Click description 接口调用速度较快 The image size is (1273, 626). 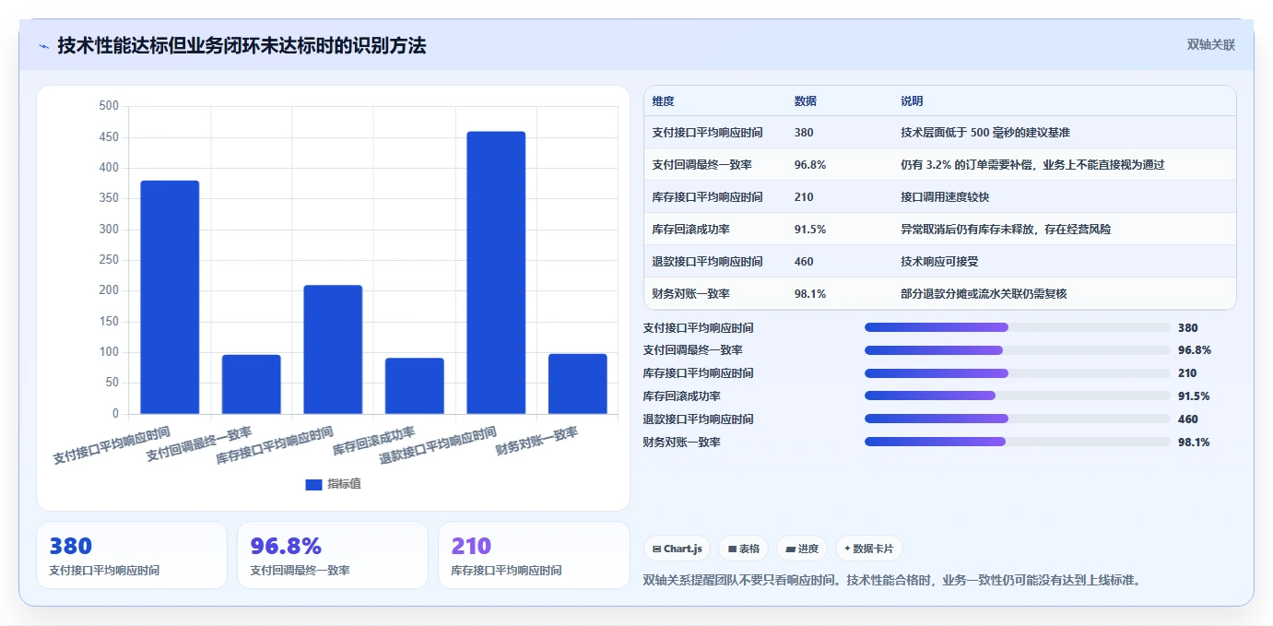[x=945, y=197]
